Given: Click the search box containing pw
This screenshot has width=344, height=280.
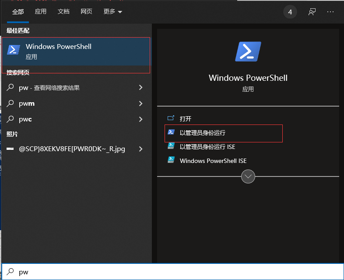Looking at the screenshot, I should [172, 272].
